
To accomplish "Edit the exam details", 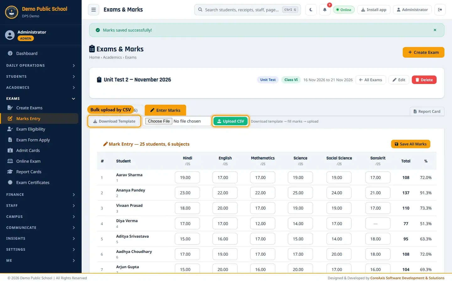I will pos(399,80).
